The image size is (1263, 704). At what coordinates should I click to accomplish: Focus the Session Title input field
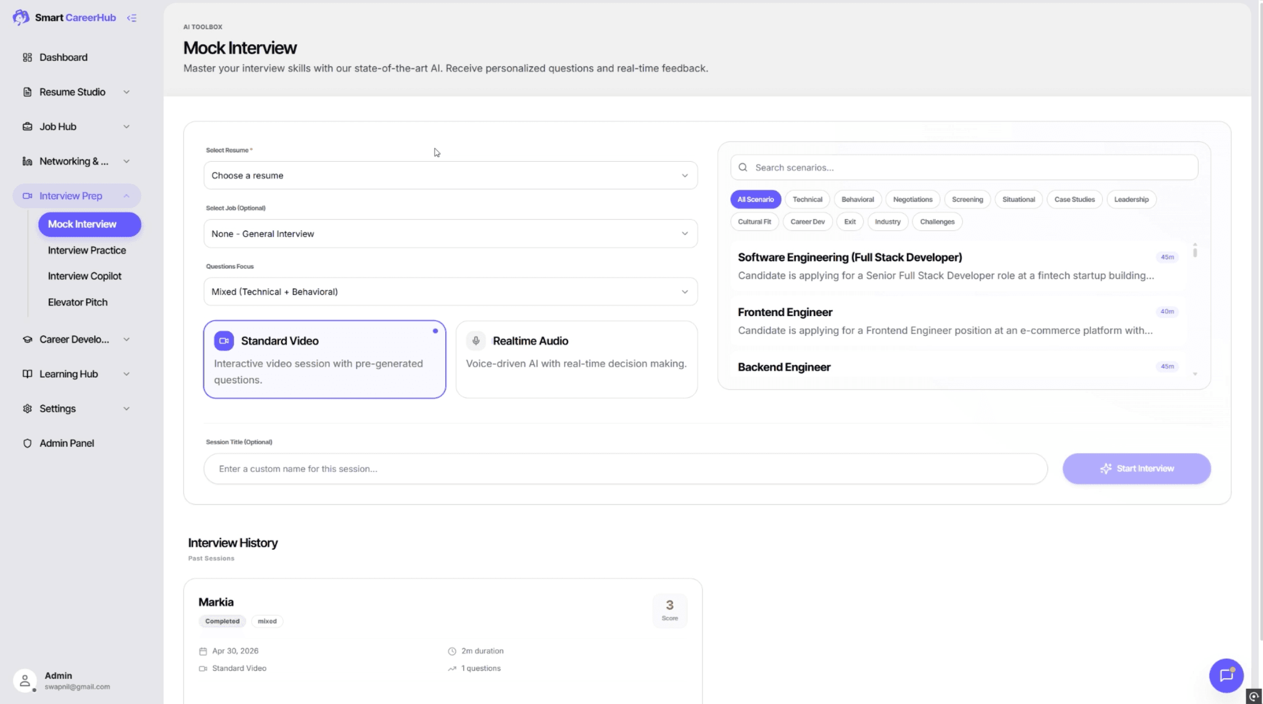[x=625, y=468]
